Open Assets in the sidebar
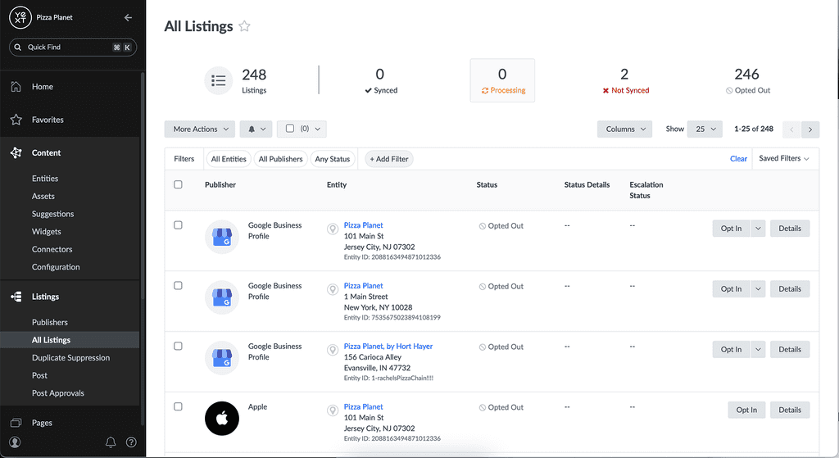839x458 pixels. pos(43,196)
